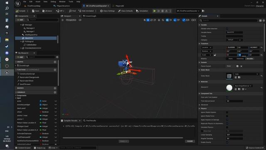Toggle Editable when Inherited checkbox
This screenshot has height=150, width=266.
[227, 29]
